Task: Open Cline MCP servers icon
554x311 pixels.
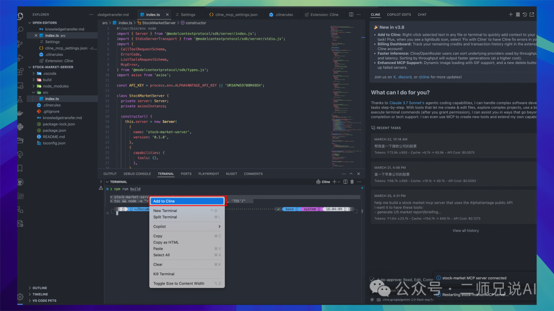Action: (518, 14)
